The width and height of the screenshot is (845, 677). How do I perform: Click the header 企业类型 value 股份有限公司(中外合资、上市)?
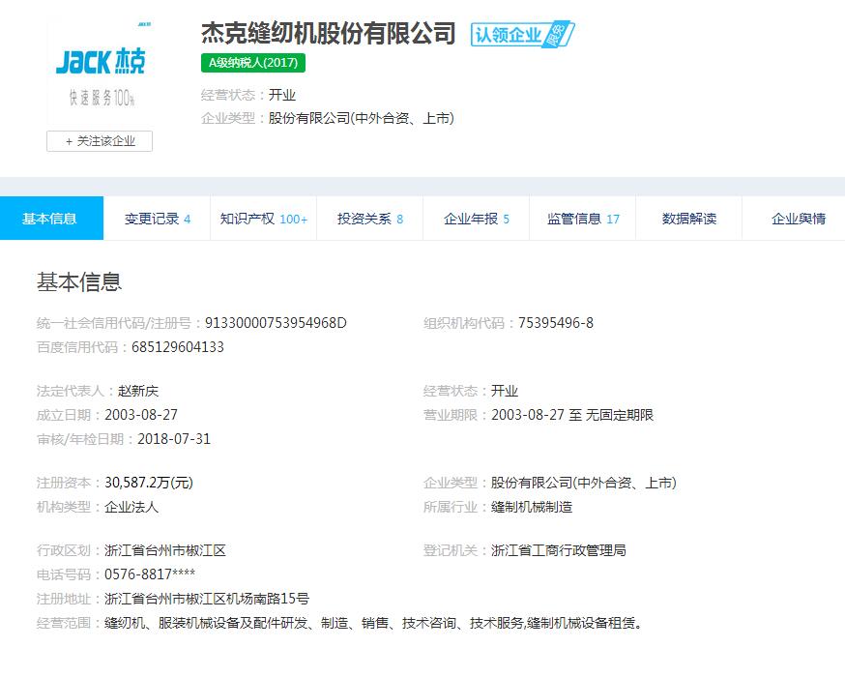pyautogui.click(x=361, y=118)
